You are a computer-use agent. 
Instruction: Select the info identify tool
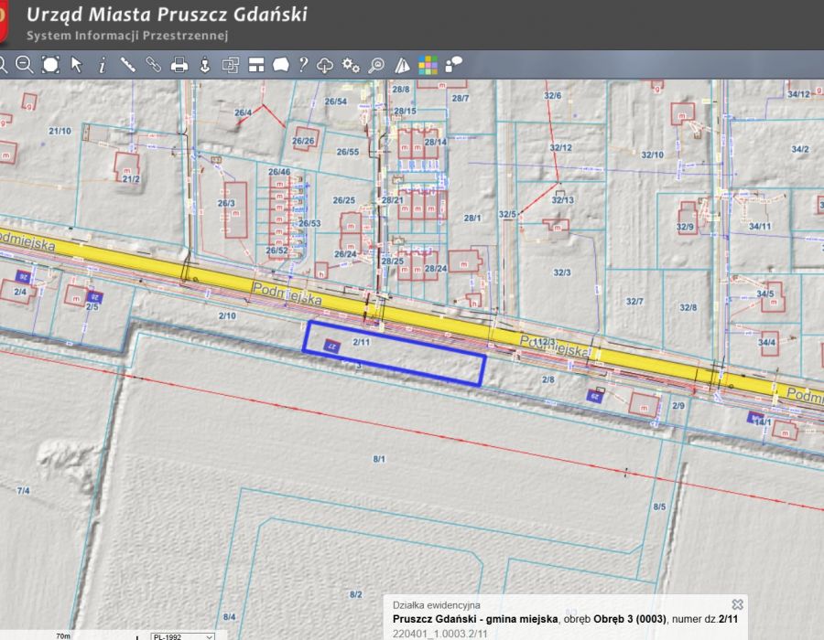click(x=102, y=64)
